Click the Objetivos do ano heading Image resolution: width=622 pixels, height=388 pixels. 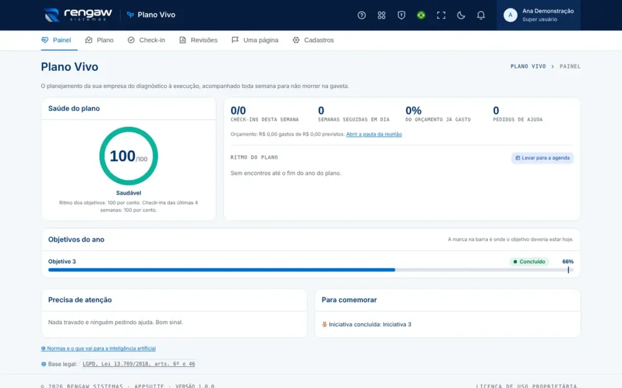(76, 239)
